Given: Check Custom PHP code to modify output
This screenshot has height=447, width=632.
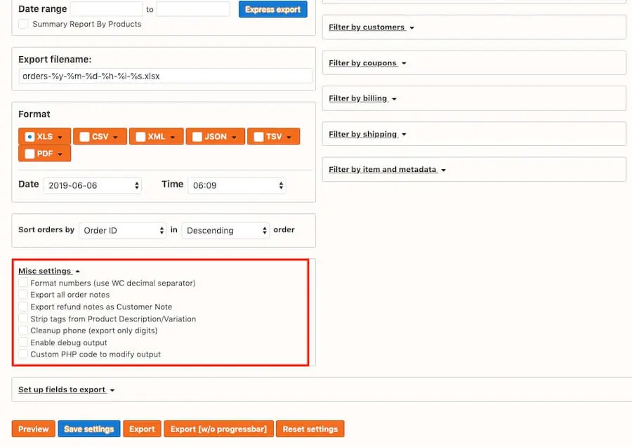Looking at the screenshot, I should click(x=23, y=354).
